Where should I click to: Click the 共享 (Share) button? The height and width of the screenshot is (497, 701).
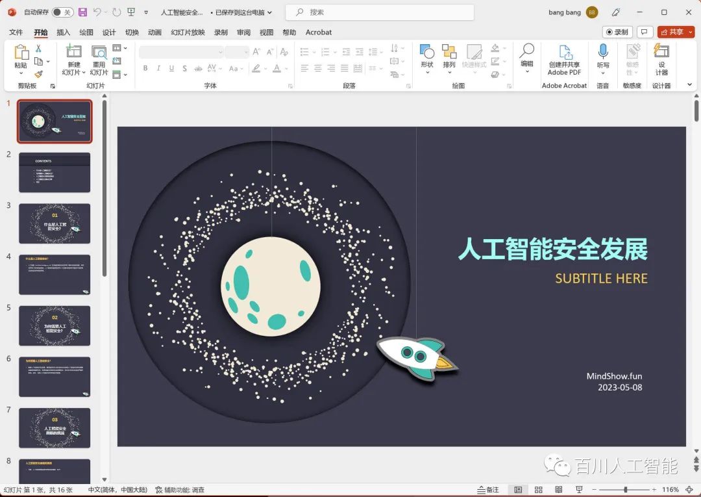click(x=675, y=32)
